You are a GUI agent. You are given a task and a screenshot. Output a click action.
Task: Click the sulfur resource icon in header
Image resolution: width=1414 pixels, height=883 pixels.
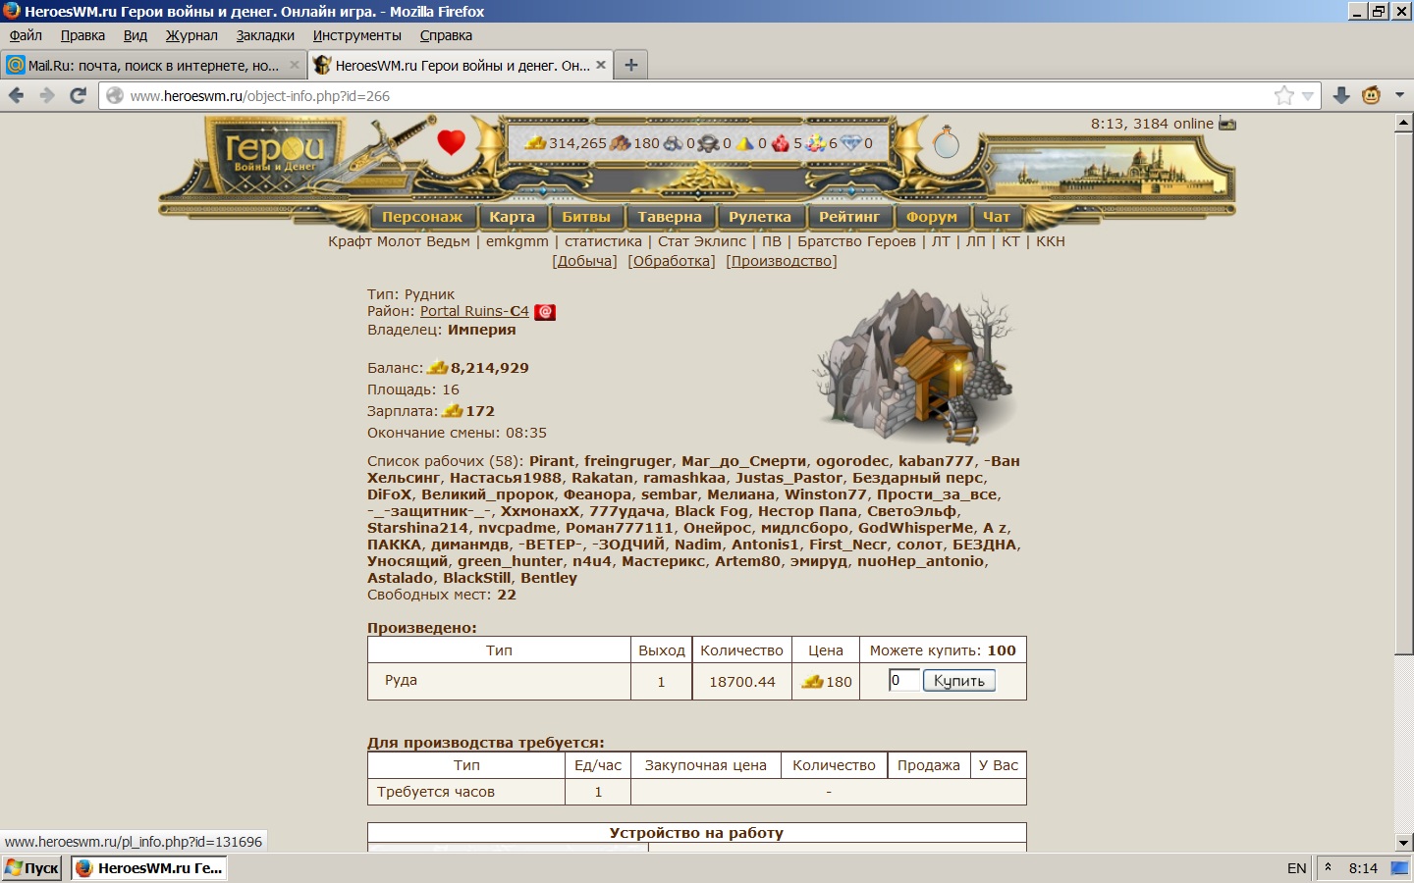click(745, 143)
